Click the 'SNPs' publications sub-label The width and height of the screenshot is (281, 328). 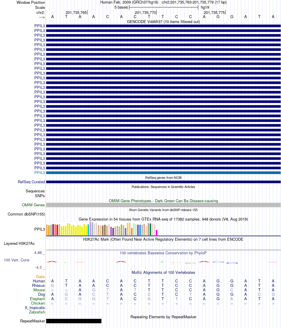coord(40,196)
